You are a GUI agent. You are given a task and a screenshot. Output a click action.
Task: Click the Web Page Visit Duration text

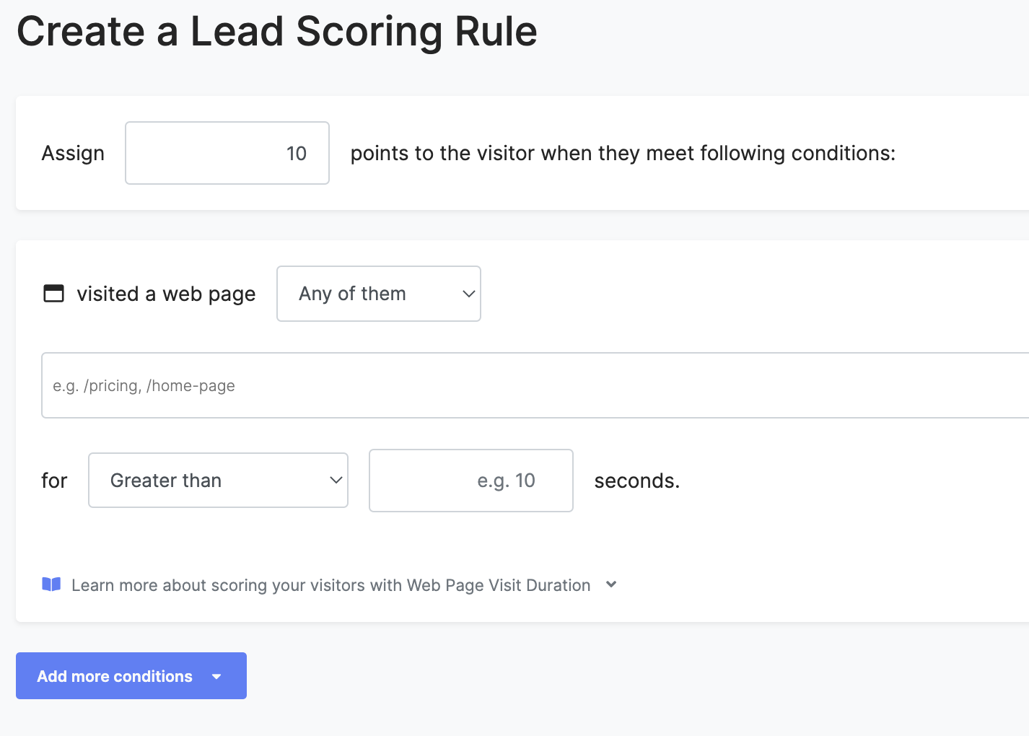(499, 585)
